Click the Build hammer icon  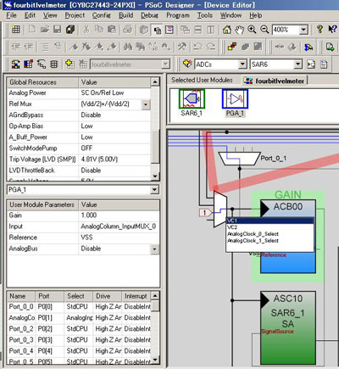pos(182,47)
